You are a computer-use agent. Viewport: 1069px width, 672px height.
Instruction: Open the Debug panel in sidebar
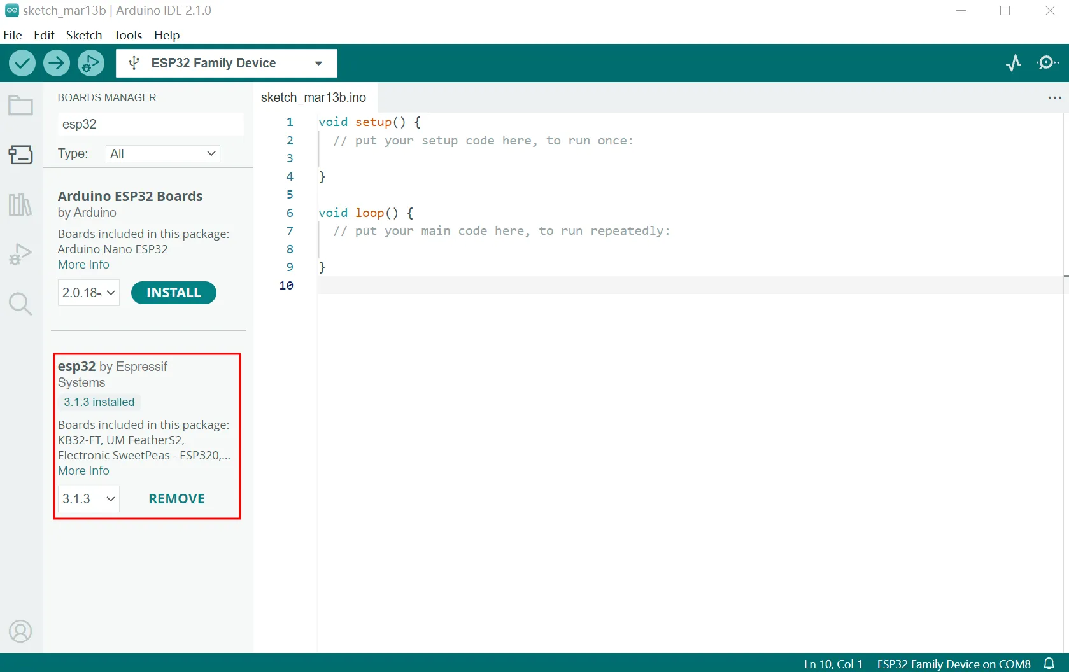20,255
